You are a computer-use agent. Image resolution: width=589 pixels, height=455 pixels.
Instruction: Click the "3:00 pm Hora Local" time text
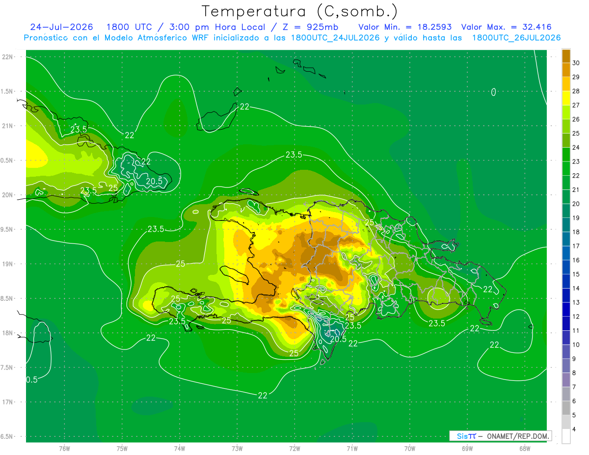click(x=218, y=27)
